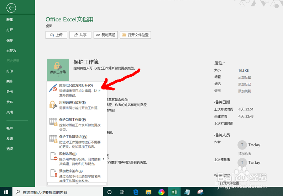The width and height of the screenshot is (283, 196).
Task: Select 导出 in the sidebar
Action: point(10,92)
